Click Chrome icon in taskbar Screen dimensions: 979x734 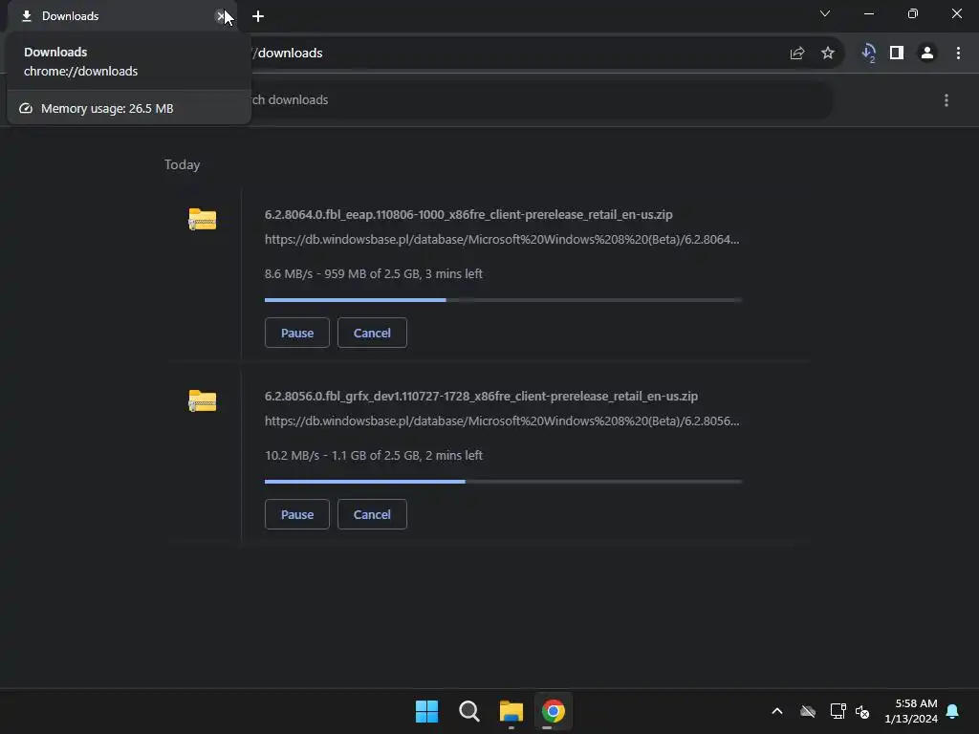(554, 711)
